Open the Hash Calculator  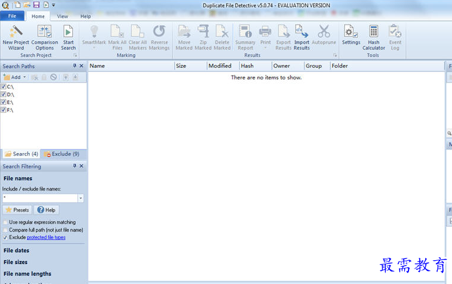coord(374,38)
